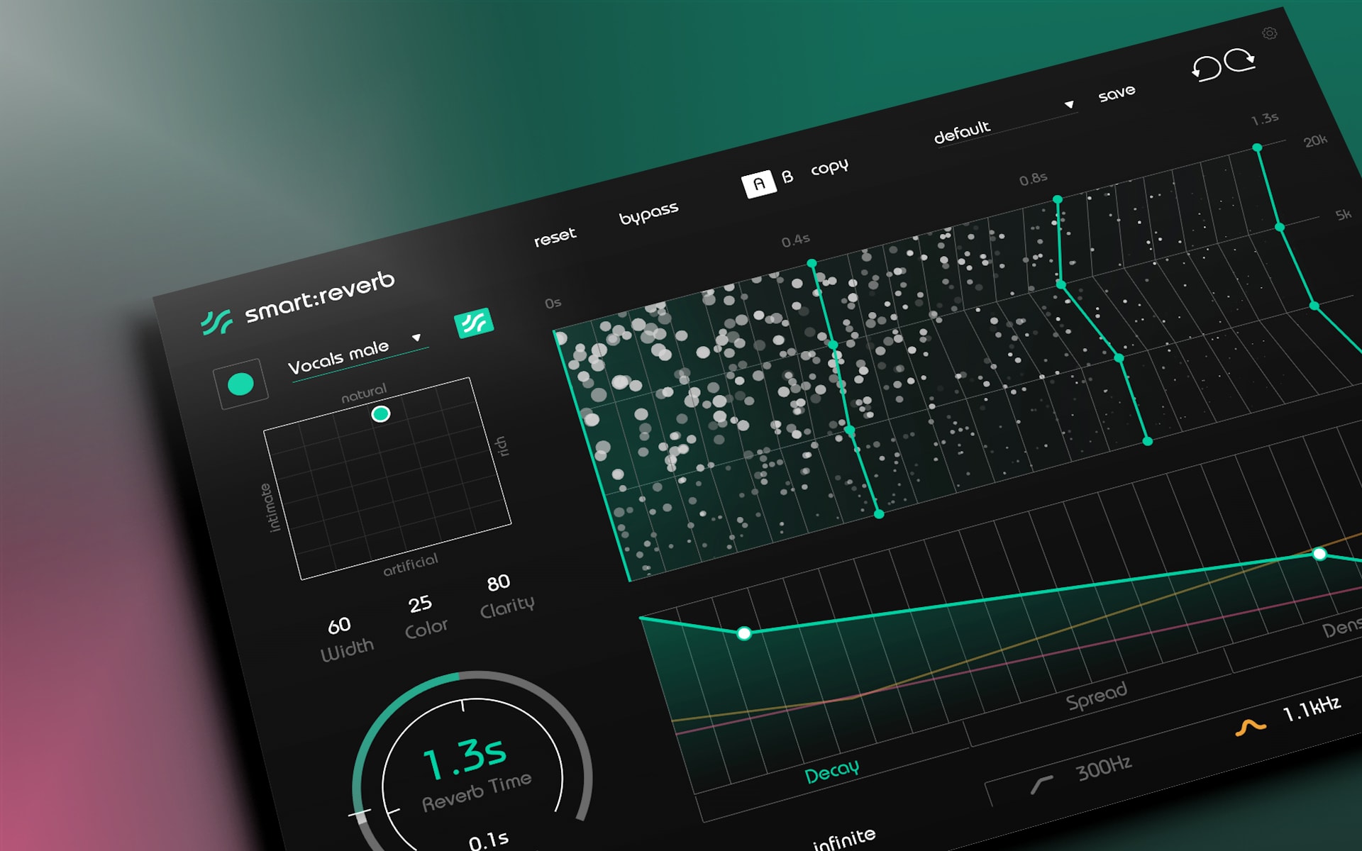Click the Width value 60
This screenshot has width=1362, height=851.
[339, 625]
